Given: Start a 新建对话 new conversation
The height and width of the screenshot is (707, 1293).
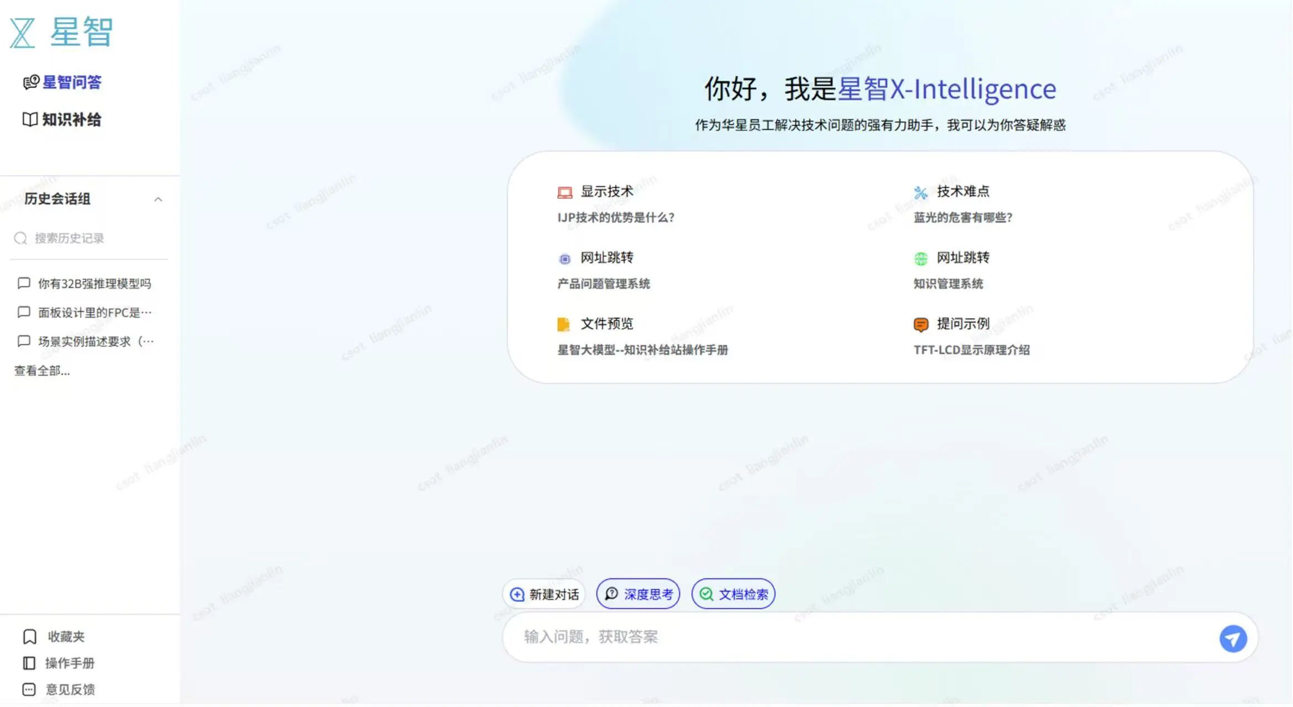Looking at the screenshot, I should click(544, 594).
